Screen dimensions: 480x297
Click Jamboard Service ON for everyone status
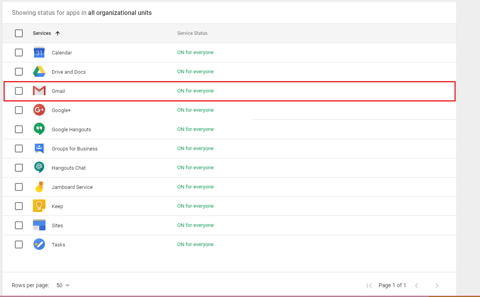tap(195, 187)
